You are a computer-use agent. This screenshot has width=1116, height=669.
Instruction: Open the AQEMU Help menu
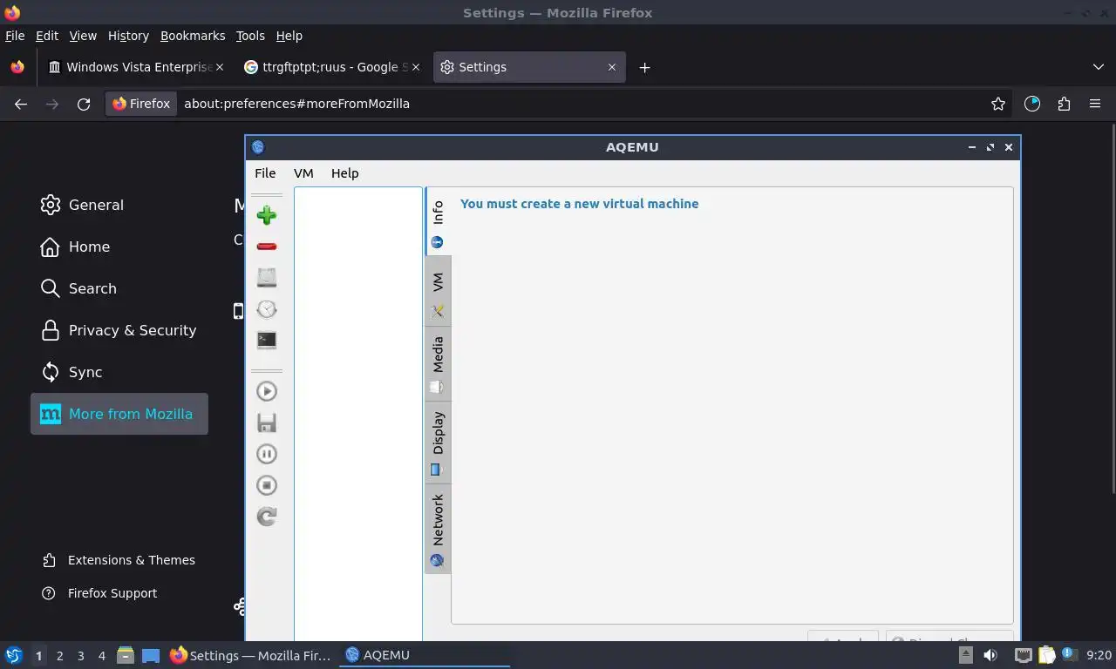[344, 173]
